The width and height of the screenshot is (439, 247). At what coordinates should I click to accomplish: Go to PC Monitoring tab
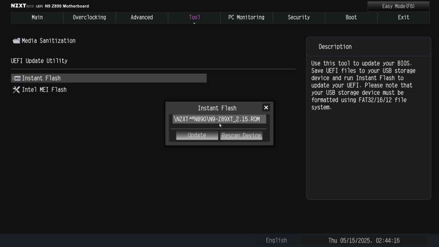click(x=246, y=17)
